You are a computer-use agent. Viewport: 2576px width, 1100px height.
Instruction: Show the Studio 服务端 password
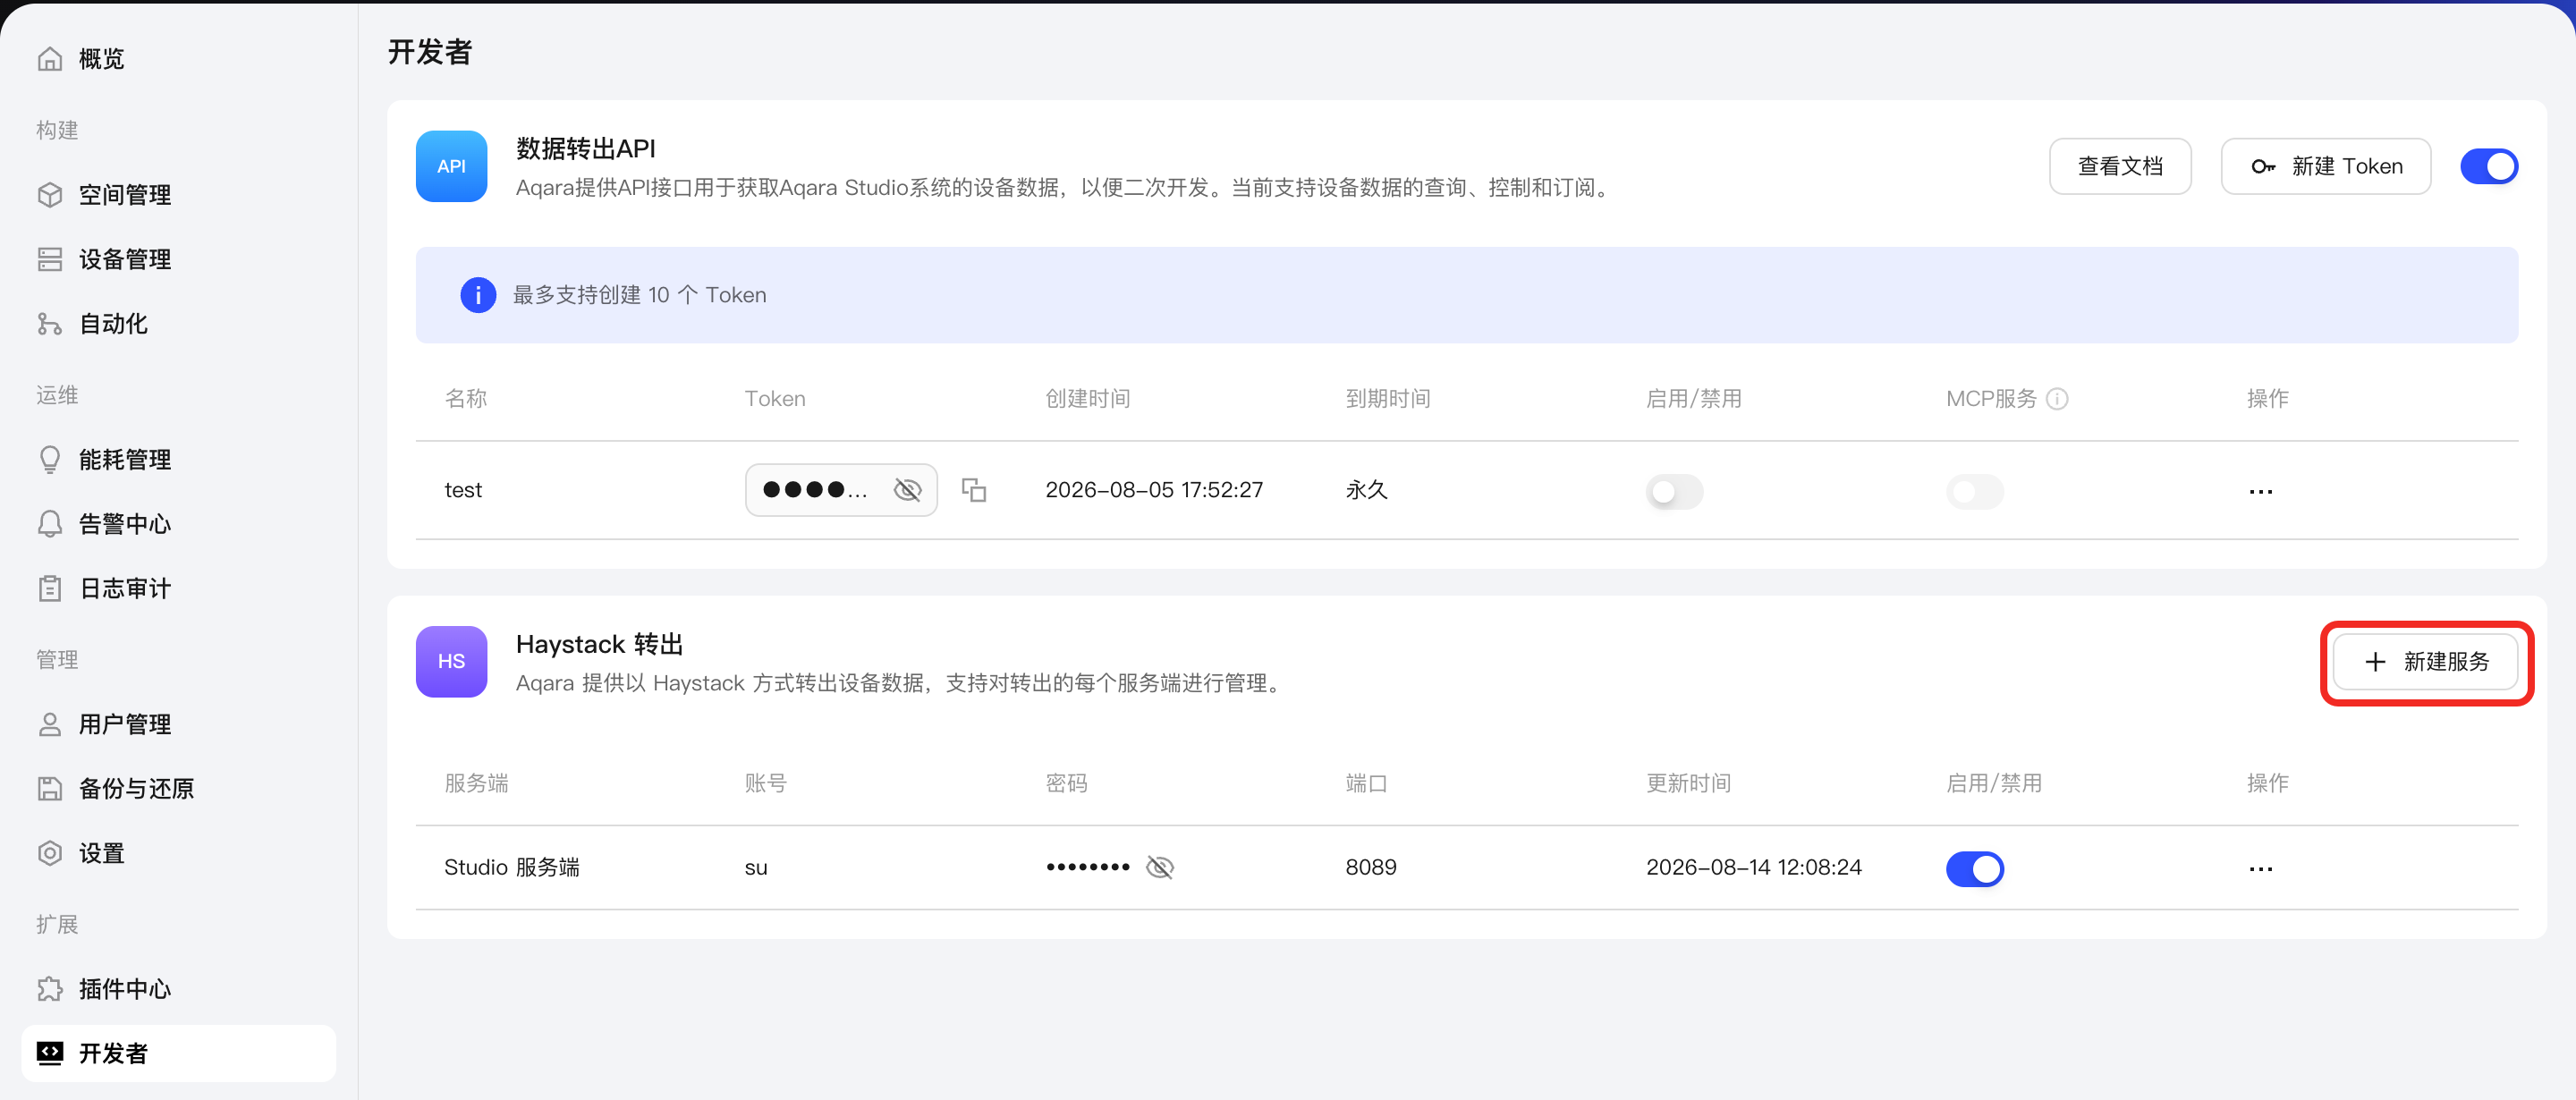[x=1160, y=868]
